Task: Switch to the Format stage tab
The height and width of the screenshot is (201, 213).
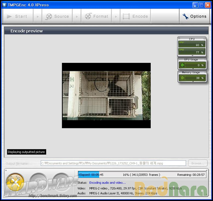Action: point(96,16)
